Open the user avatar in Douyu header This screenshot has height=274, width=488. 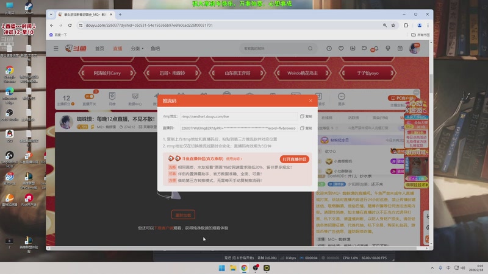point(414,49)
